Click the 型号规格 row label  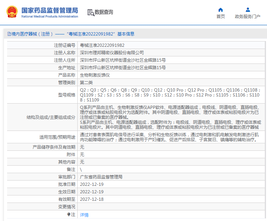pyautogui.click(x=67, y=95)
